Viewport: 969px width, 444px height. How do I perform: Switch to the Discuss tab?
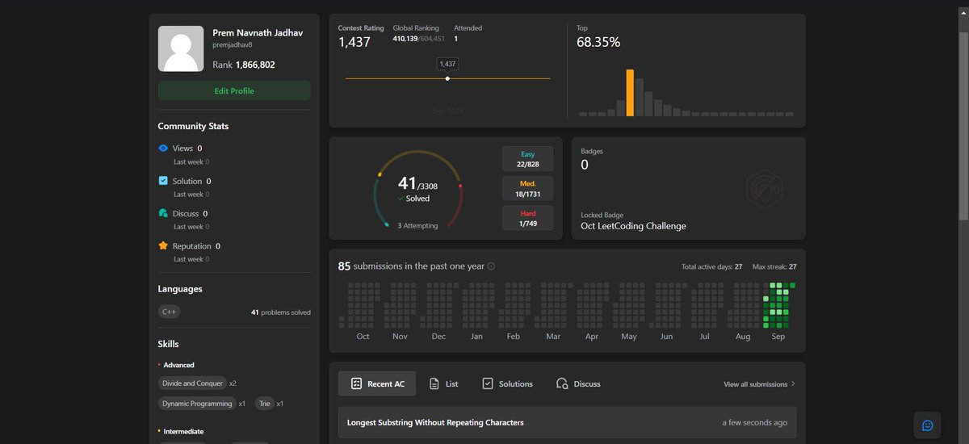pyautogui.click(x=578, y=384)
